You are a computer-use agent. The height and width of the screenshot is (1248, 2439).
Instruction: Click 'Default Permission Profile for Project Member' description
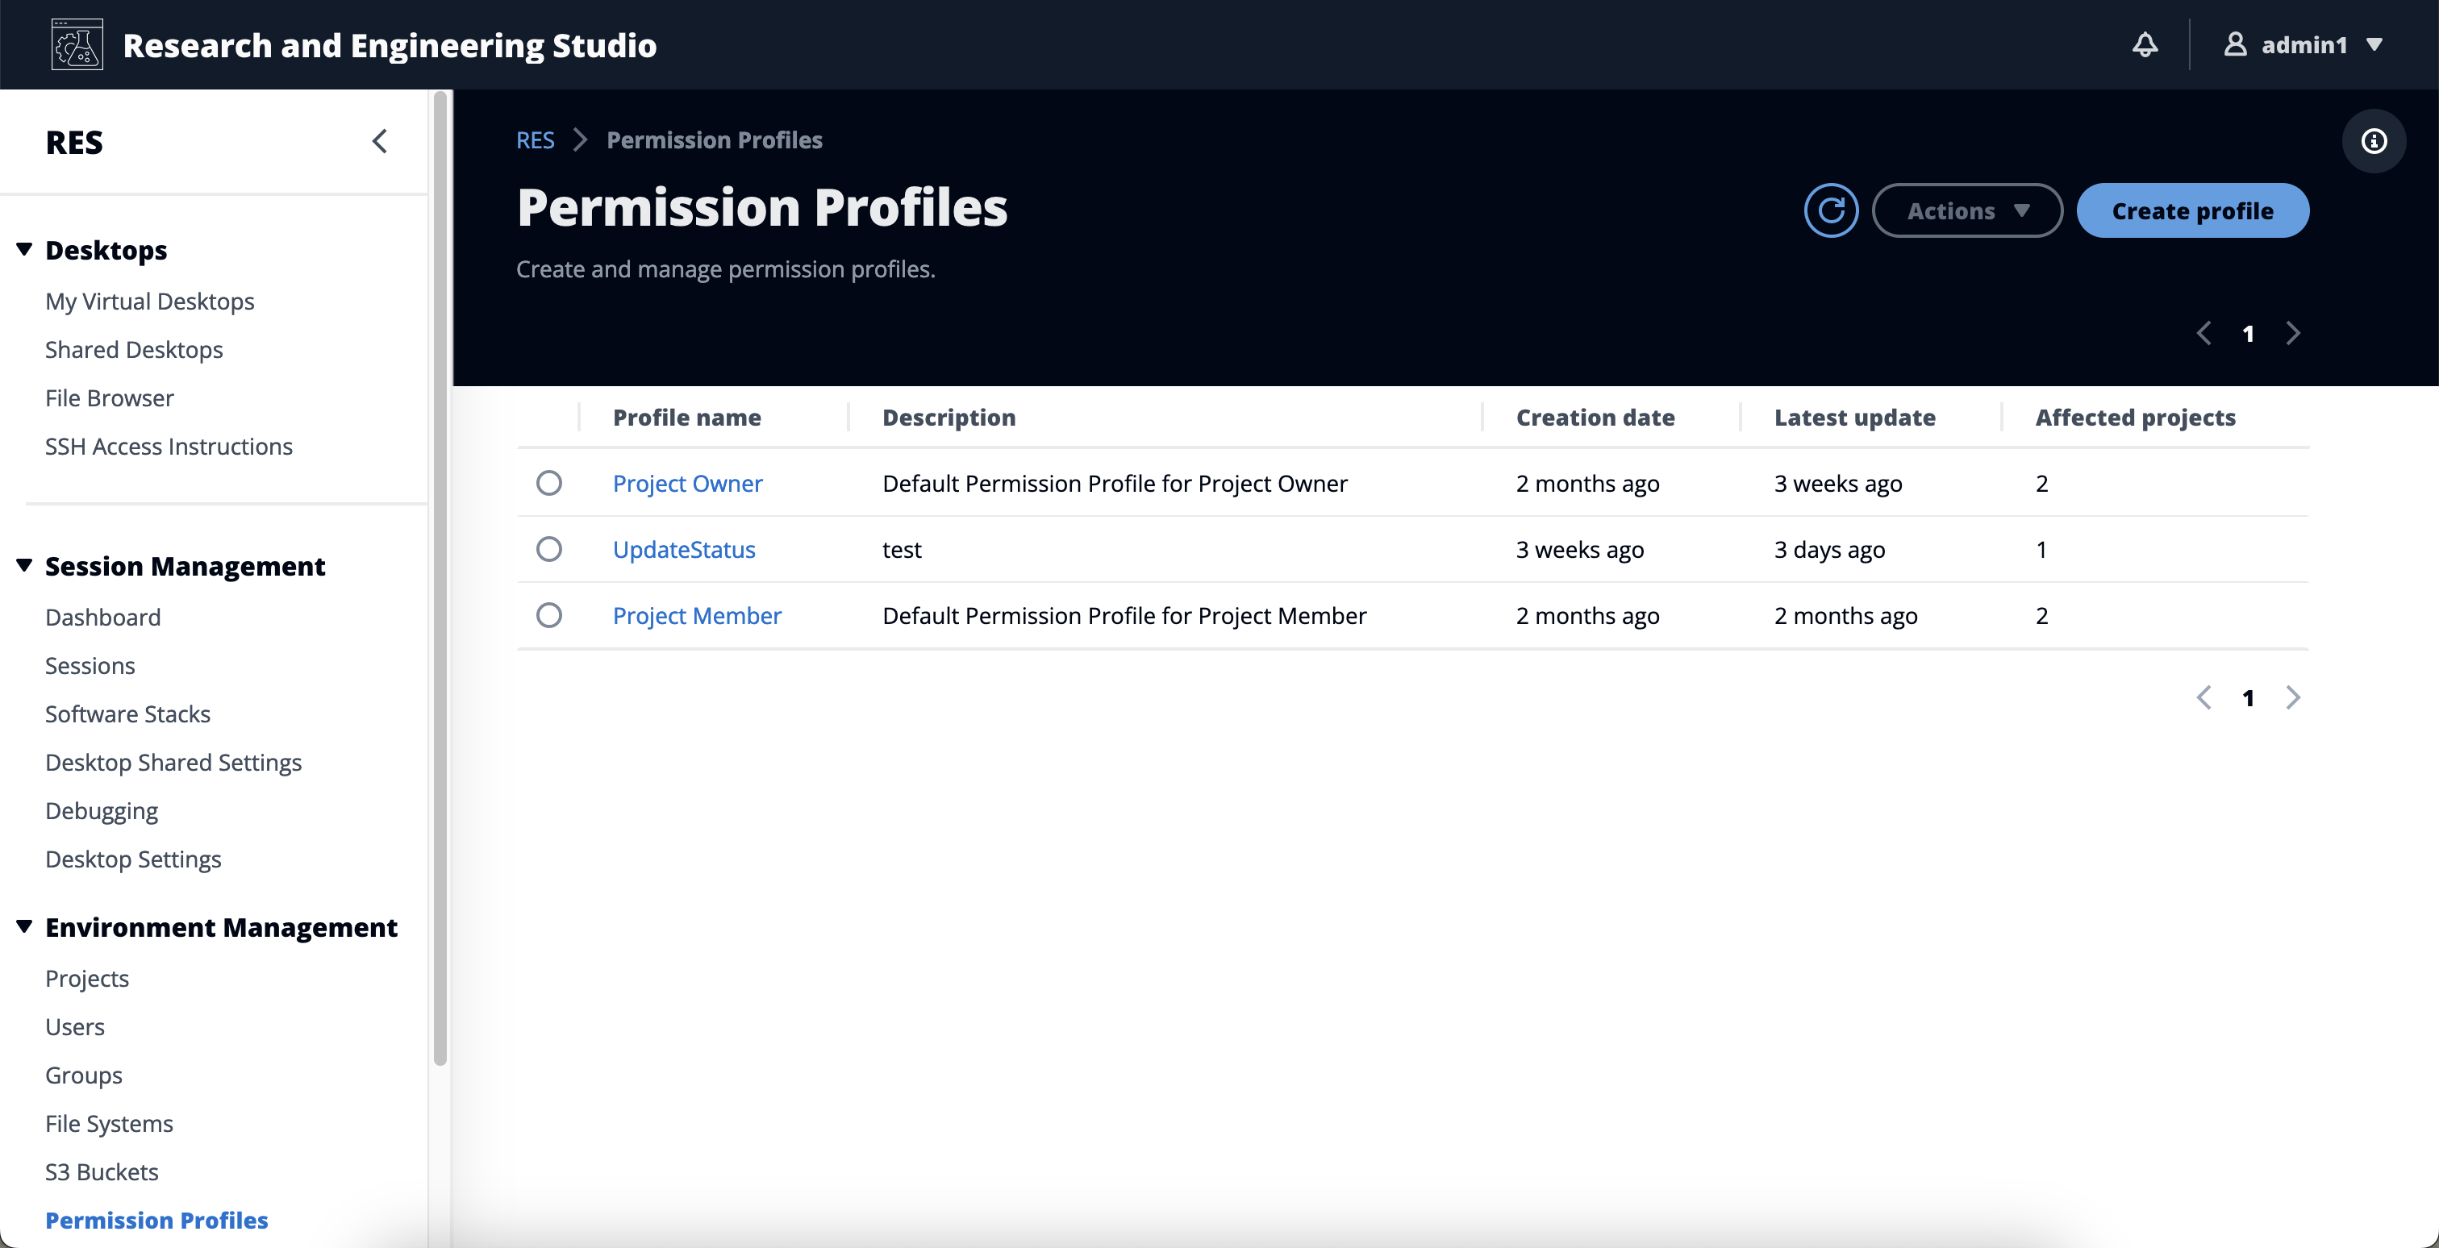tap(1124, 615)
